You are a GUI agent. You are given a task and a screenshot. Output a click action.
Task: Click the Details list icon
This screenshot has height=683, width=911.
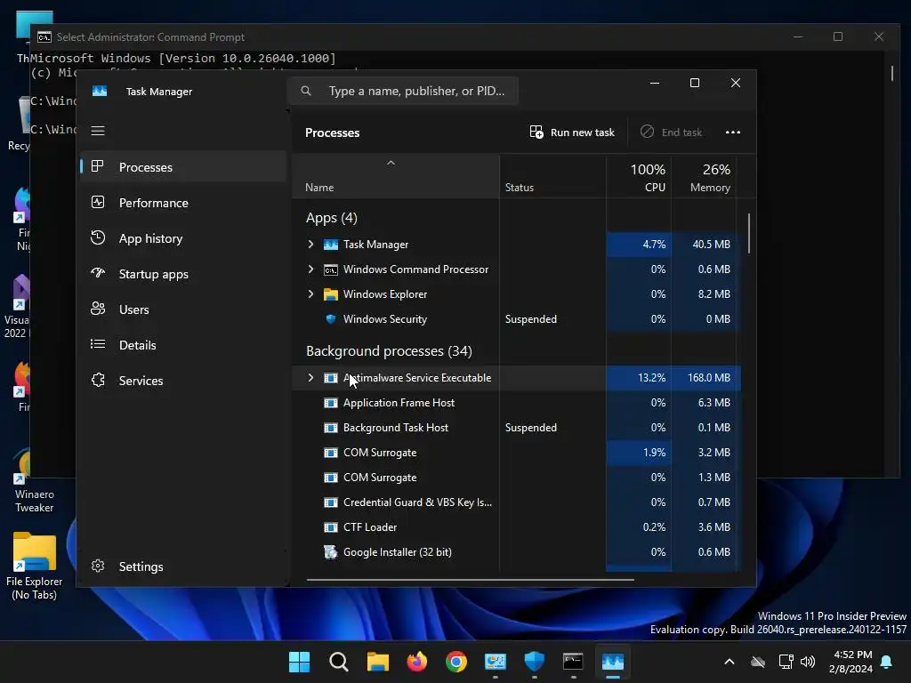pos(98,344)
